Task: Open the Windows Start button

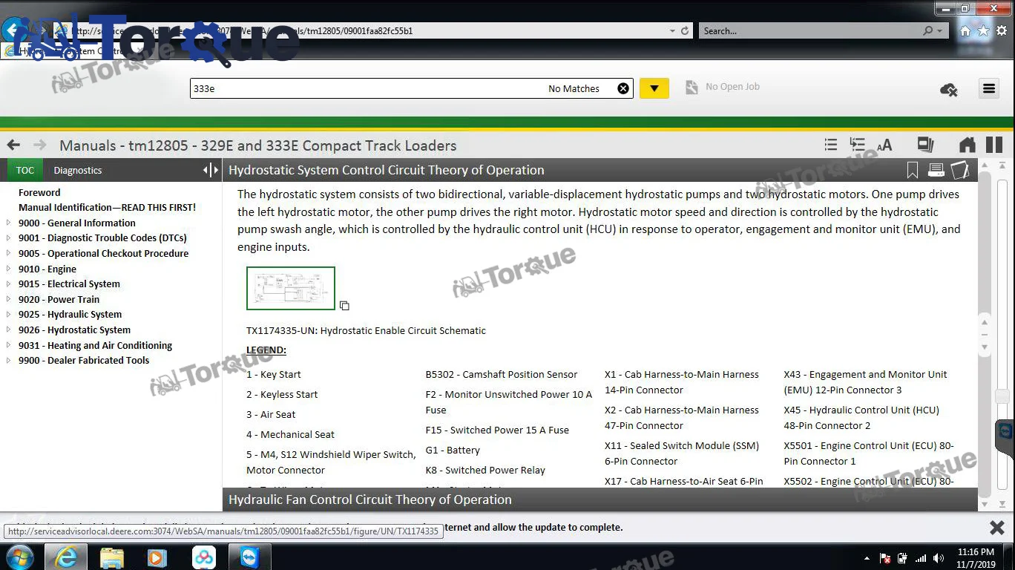Action: tap(19, 557)
